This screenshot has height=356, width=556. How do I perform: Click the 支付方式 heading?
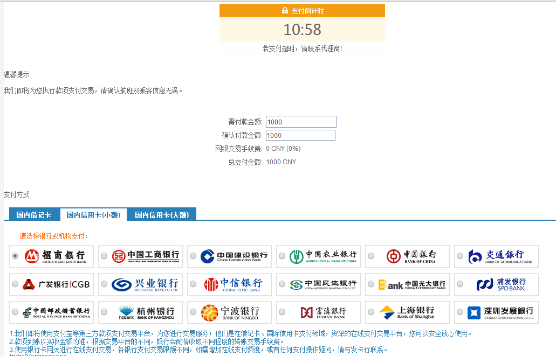pyautogui.click(x=16, y=194)
